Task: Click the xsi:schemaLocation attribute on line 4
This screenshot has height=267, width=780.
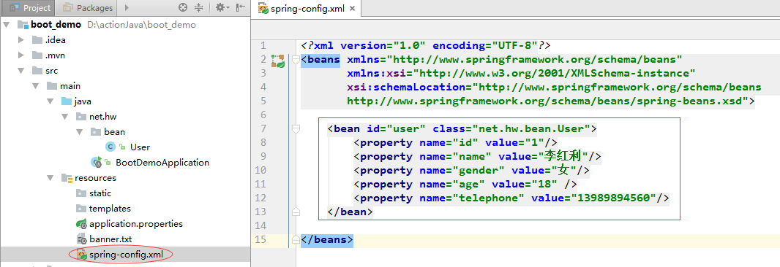Action: (554, 88)
